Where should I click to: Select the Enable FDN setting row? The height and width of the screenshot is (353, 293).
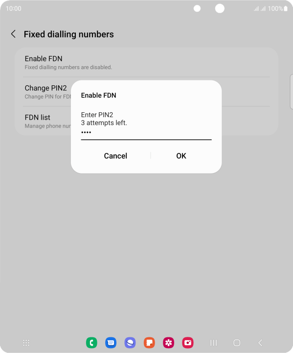click(146, 63)
